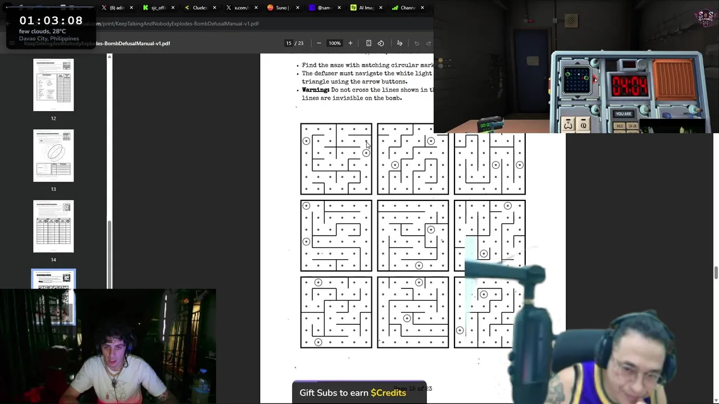Click the weather clock overlay showing 01:03:08
The image size is (719, 404).
click(51, 27)
